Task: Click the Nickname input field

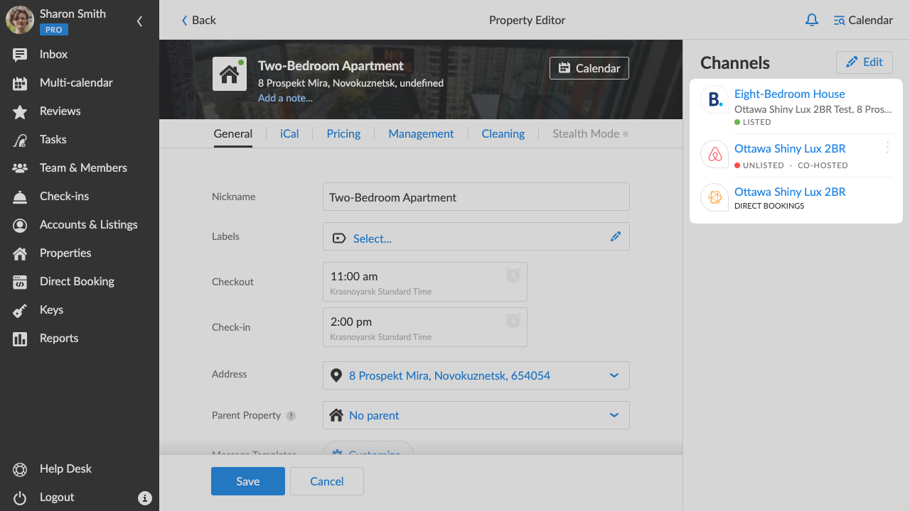Action: click(476, 197)
